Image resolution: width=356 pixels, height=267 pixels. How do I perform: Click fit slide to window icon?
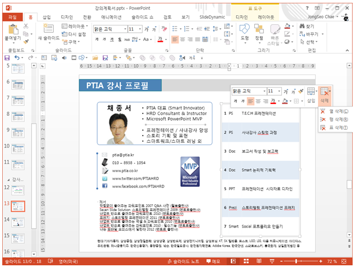click(344, 261)
